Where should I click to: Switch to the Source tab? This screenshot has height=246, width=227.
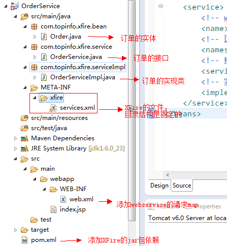[182, 186]
